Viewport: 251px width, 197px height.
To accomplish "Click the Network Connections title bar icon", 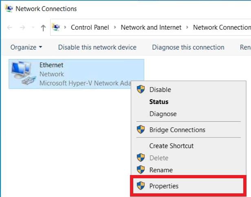I will (x=8, y=8).
